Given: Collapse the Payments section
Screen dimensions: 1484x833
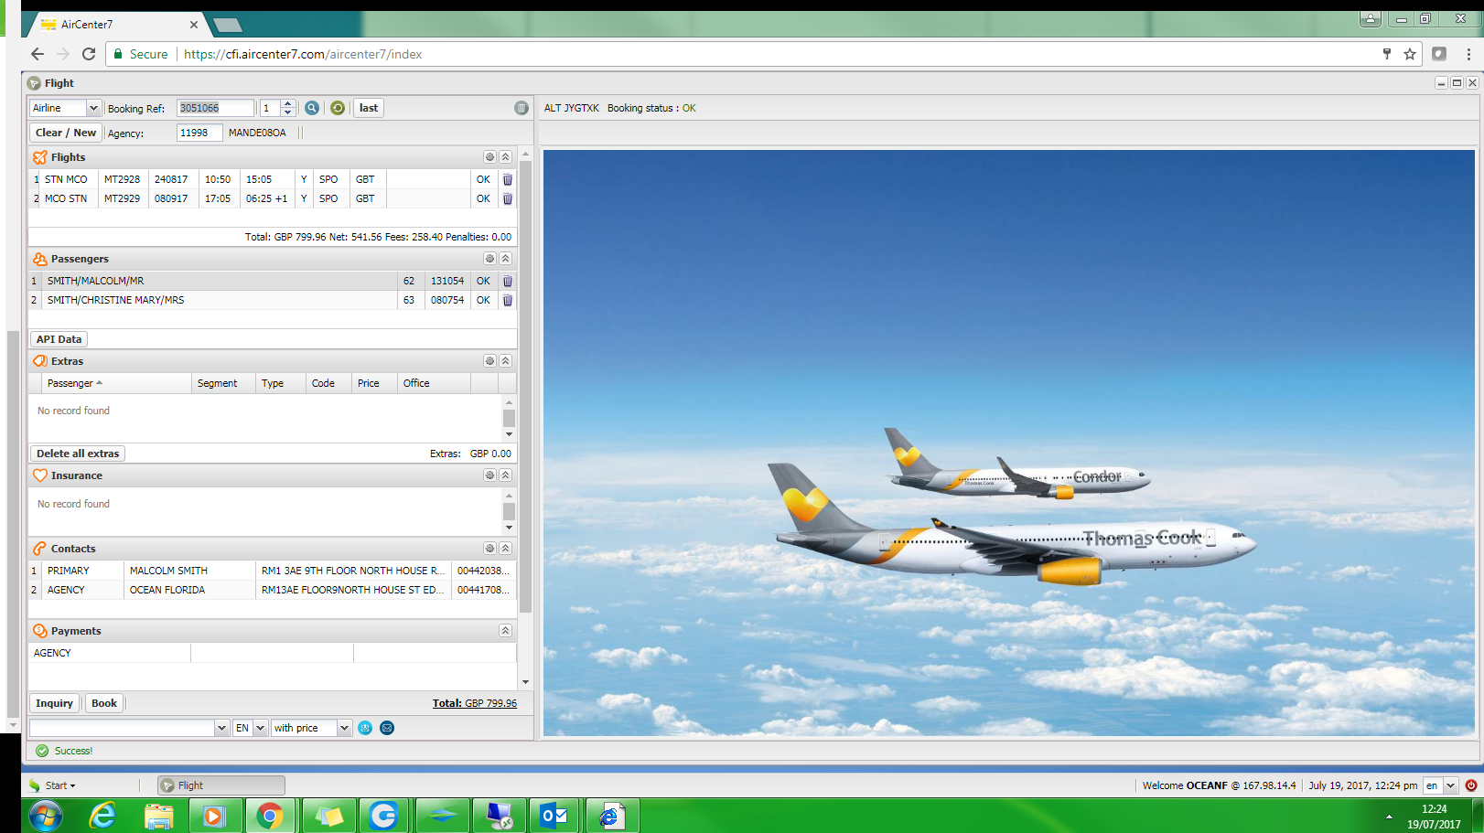Looking at the screenshot, I should (x=505, y=631).
